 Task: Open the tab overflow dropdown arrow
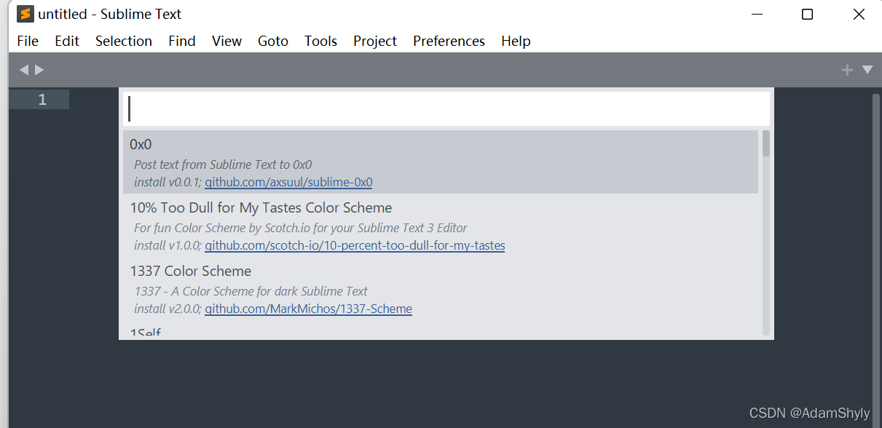[867, 69]
